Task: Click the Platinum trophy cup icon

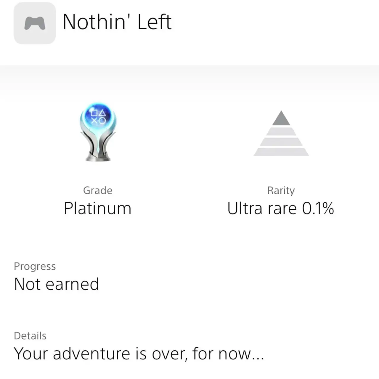Action: (98, 132)
